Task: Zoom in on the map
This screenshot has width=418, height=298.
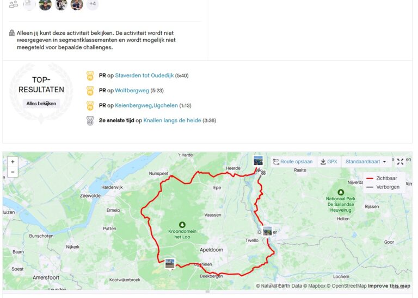Action: tap(13, 162)
